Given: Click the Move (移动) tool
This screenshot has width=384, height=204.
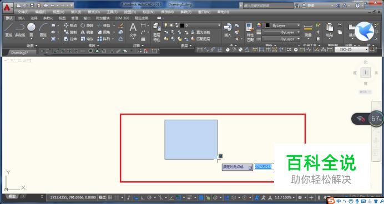Looking at the screenshot, I should click(70, 25).
